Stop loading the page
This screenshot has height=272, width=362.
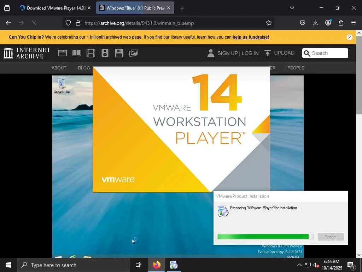34,23
